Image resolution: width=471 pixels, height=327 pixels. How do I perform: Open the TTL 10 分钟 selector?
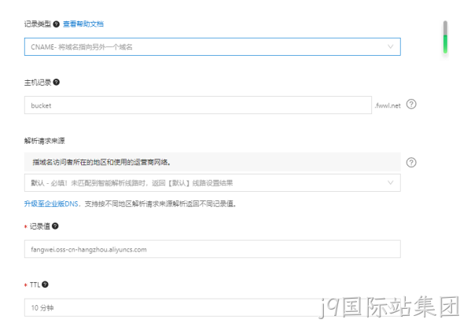coord(212,307)
